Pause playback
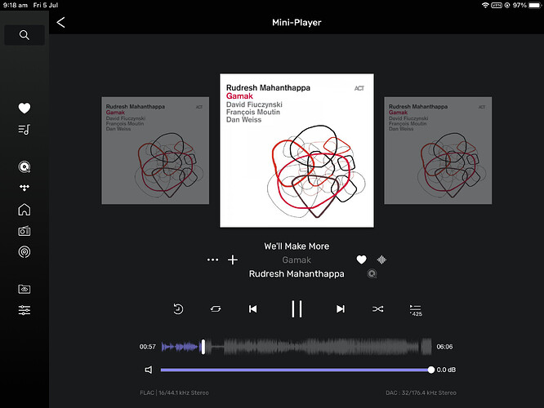The width and height of the screenshot is (544, 408). pos(297,309)
